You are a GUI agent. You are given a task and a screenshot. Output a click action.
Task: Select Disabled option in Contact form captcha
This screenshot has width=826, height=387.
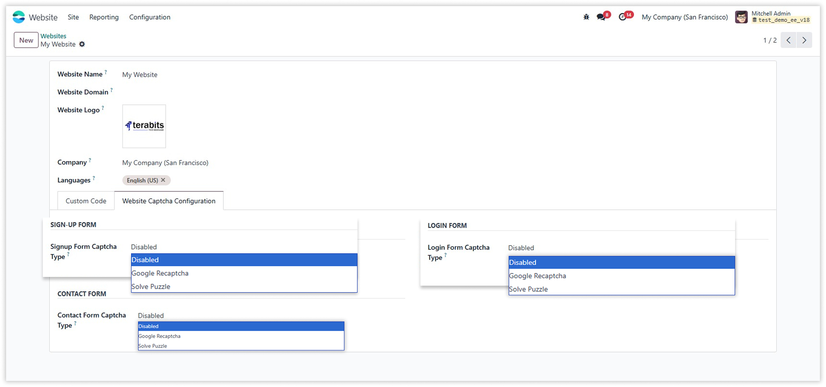tap(149, 326)
